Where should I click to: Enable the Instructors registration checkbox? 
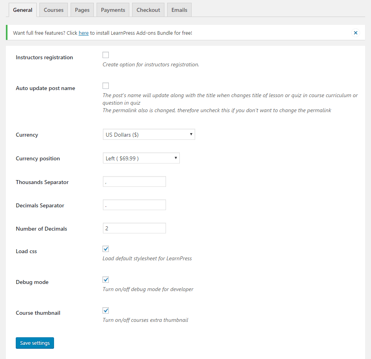click(x=106, y=55)
